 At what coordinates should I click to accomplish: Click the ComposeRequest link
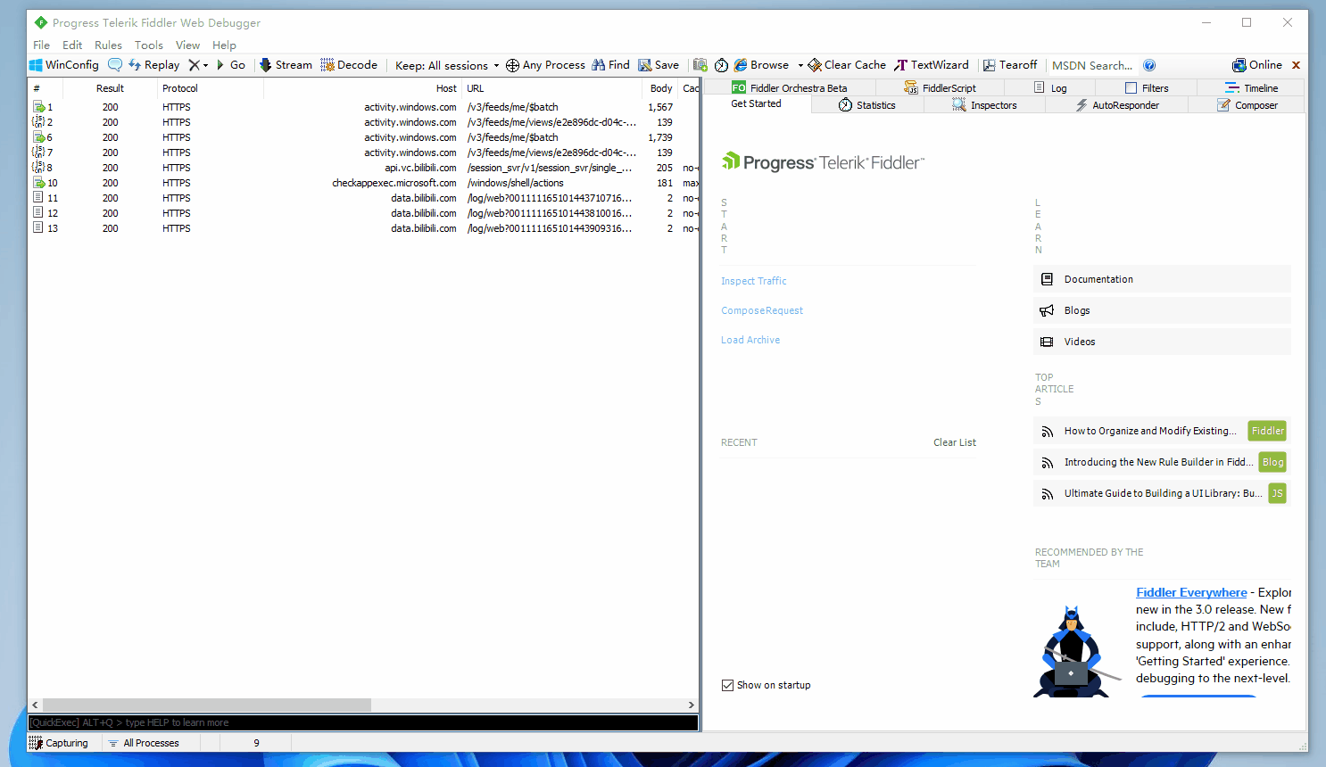[x=762, y=310]
